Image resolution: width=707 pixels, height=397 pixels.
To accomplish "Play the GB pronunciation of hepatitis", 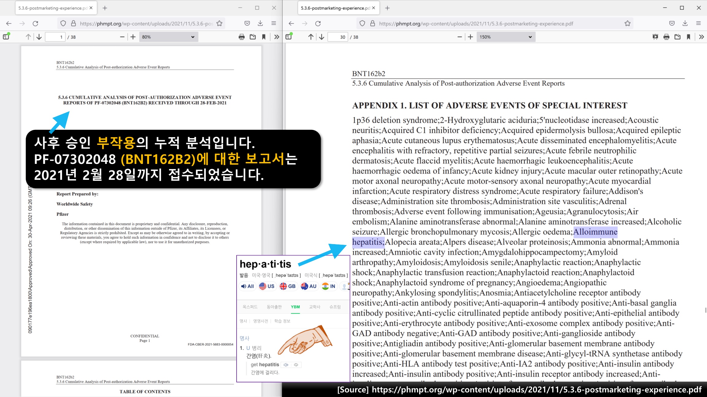I will 288,286.
